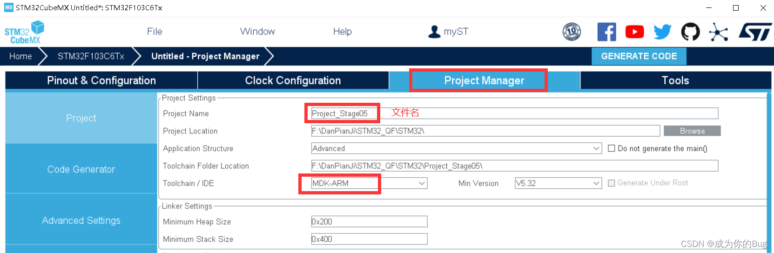Maximize the STM32CubeMX window
This screenshot has width=774, height=253.
[x=736, y=8]
